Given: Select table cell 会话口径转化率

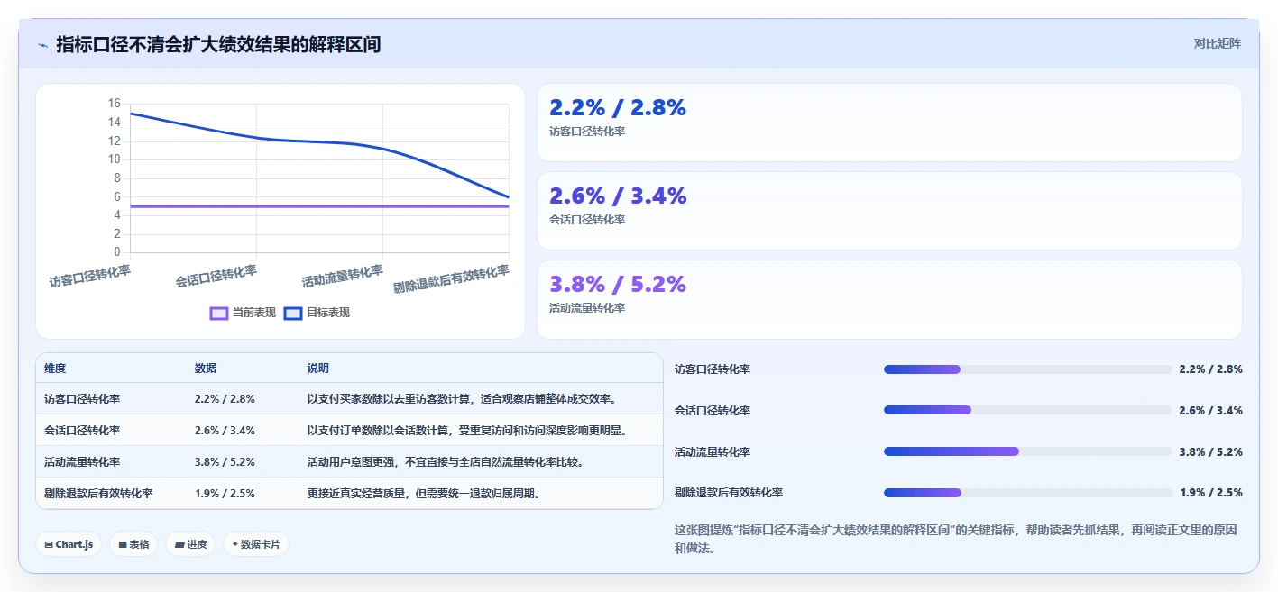Looking at the screenshot, I should point(82,430).
